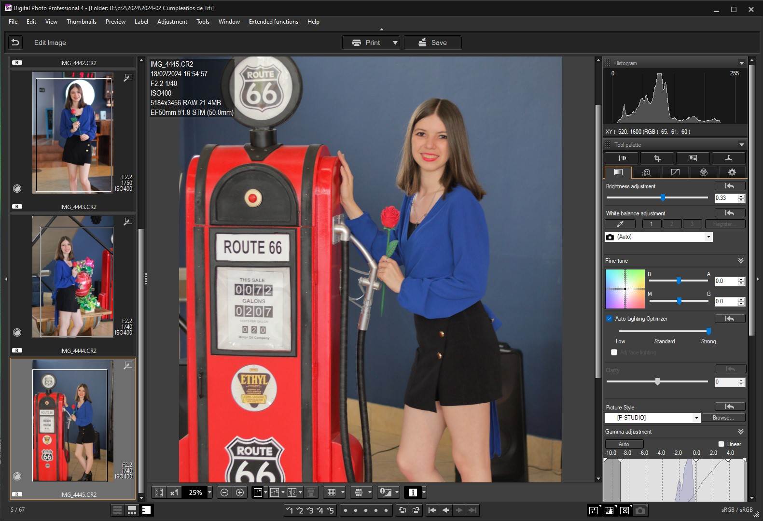Viewport: 763px width, 521px height.
Task: Open the Picture Style P-STUDIO dropdown
Action: 696,418
